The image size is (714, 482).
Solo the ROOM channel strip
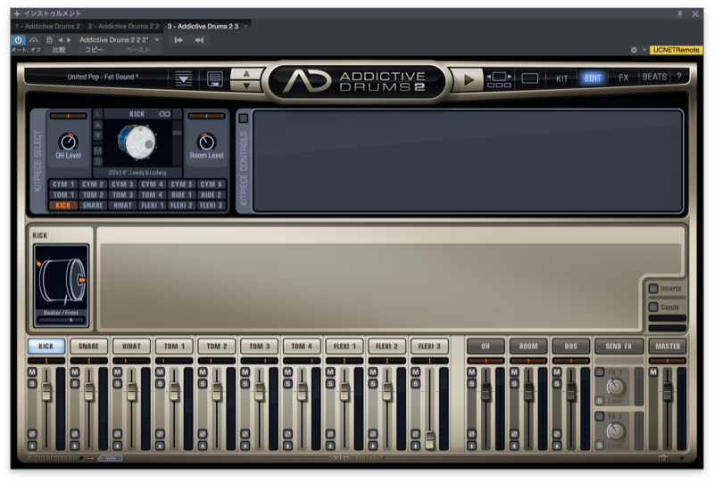click(x=514, y=383)
